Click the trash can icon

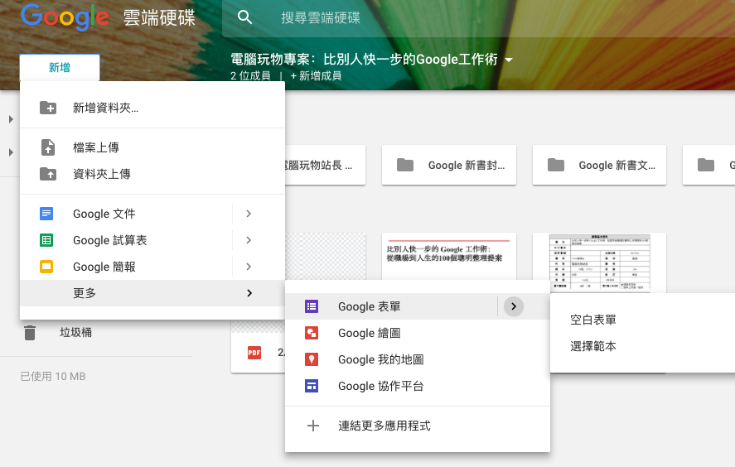click(30, 333)
